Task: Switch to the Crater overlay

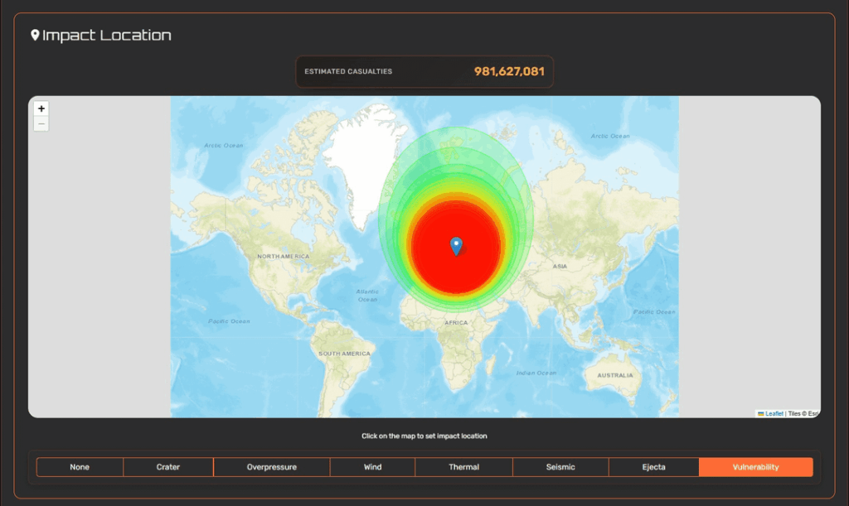Action: point(167,467)
